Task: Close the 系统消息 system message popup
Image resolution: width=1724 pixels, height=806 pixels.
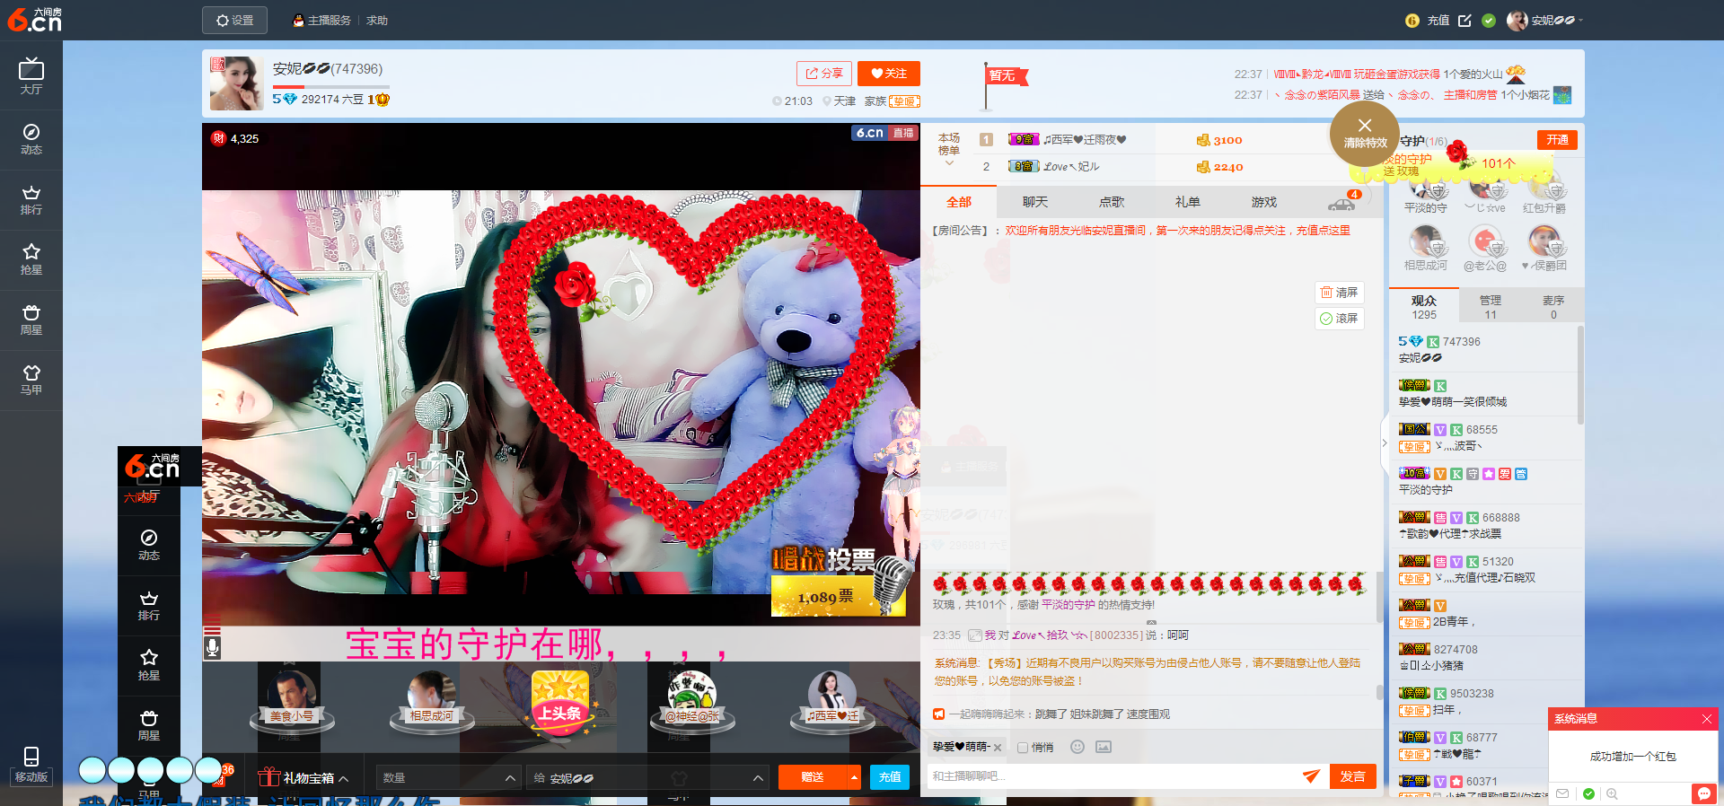Action: pyautogui.click(x=1707, y=719)
